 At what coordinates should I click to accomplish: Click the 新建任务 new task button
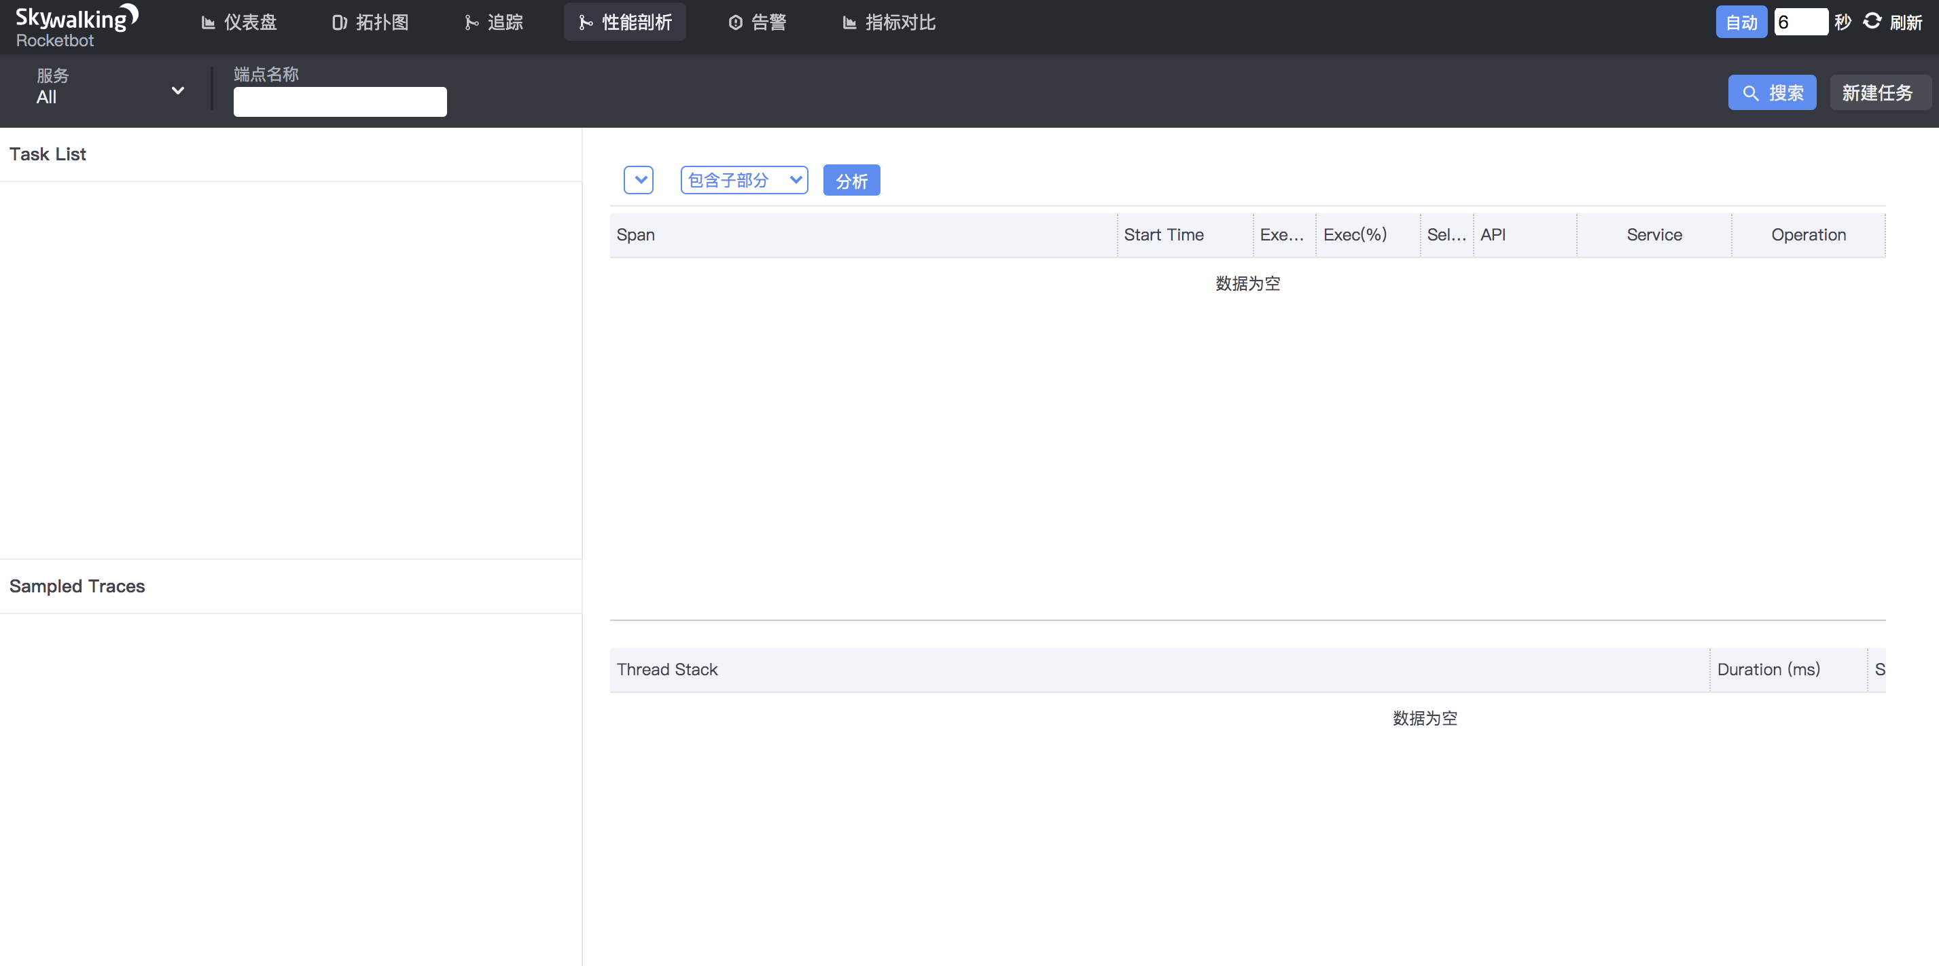pos(1879,92)
